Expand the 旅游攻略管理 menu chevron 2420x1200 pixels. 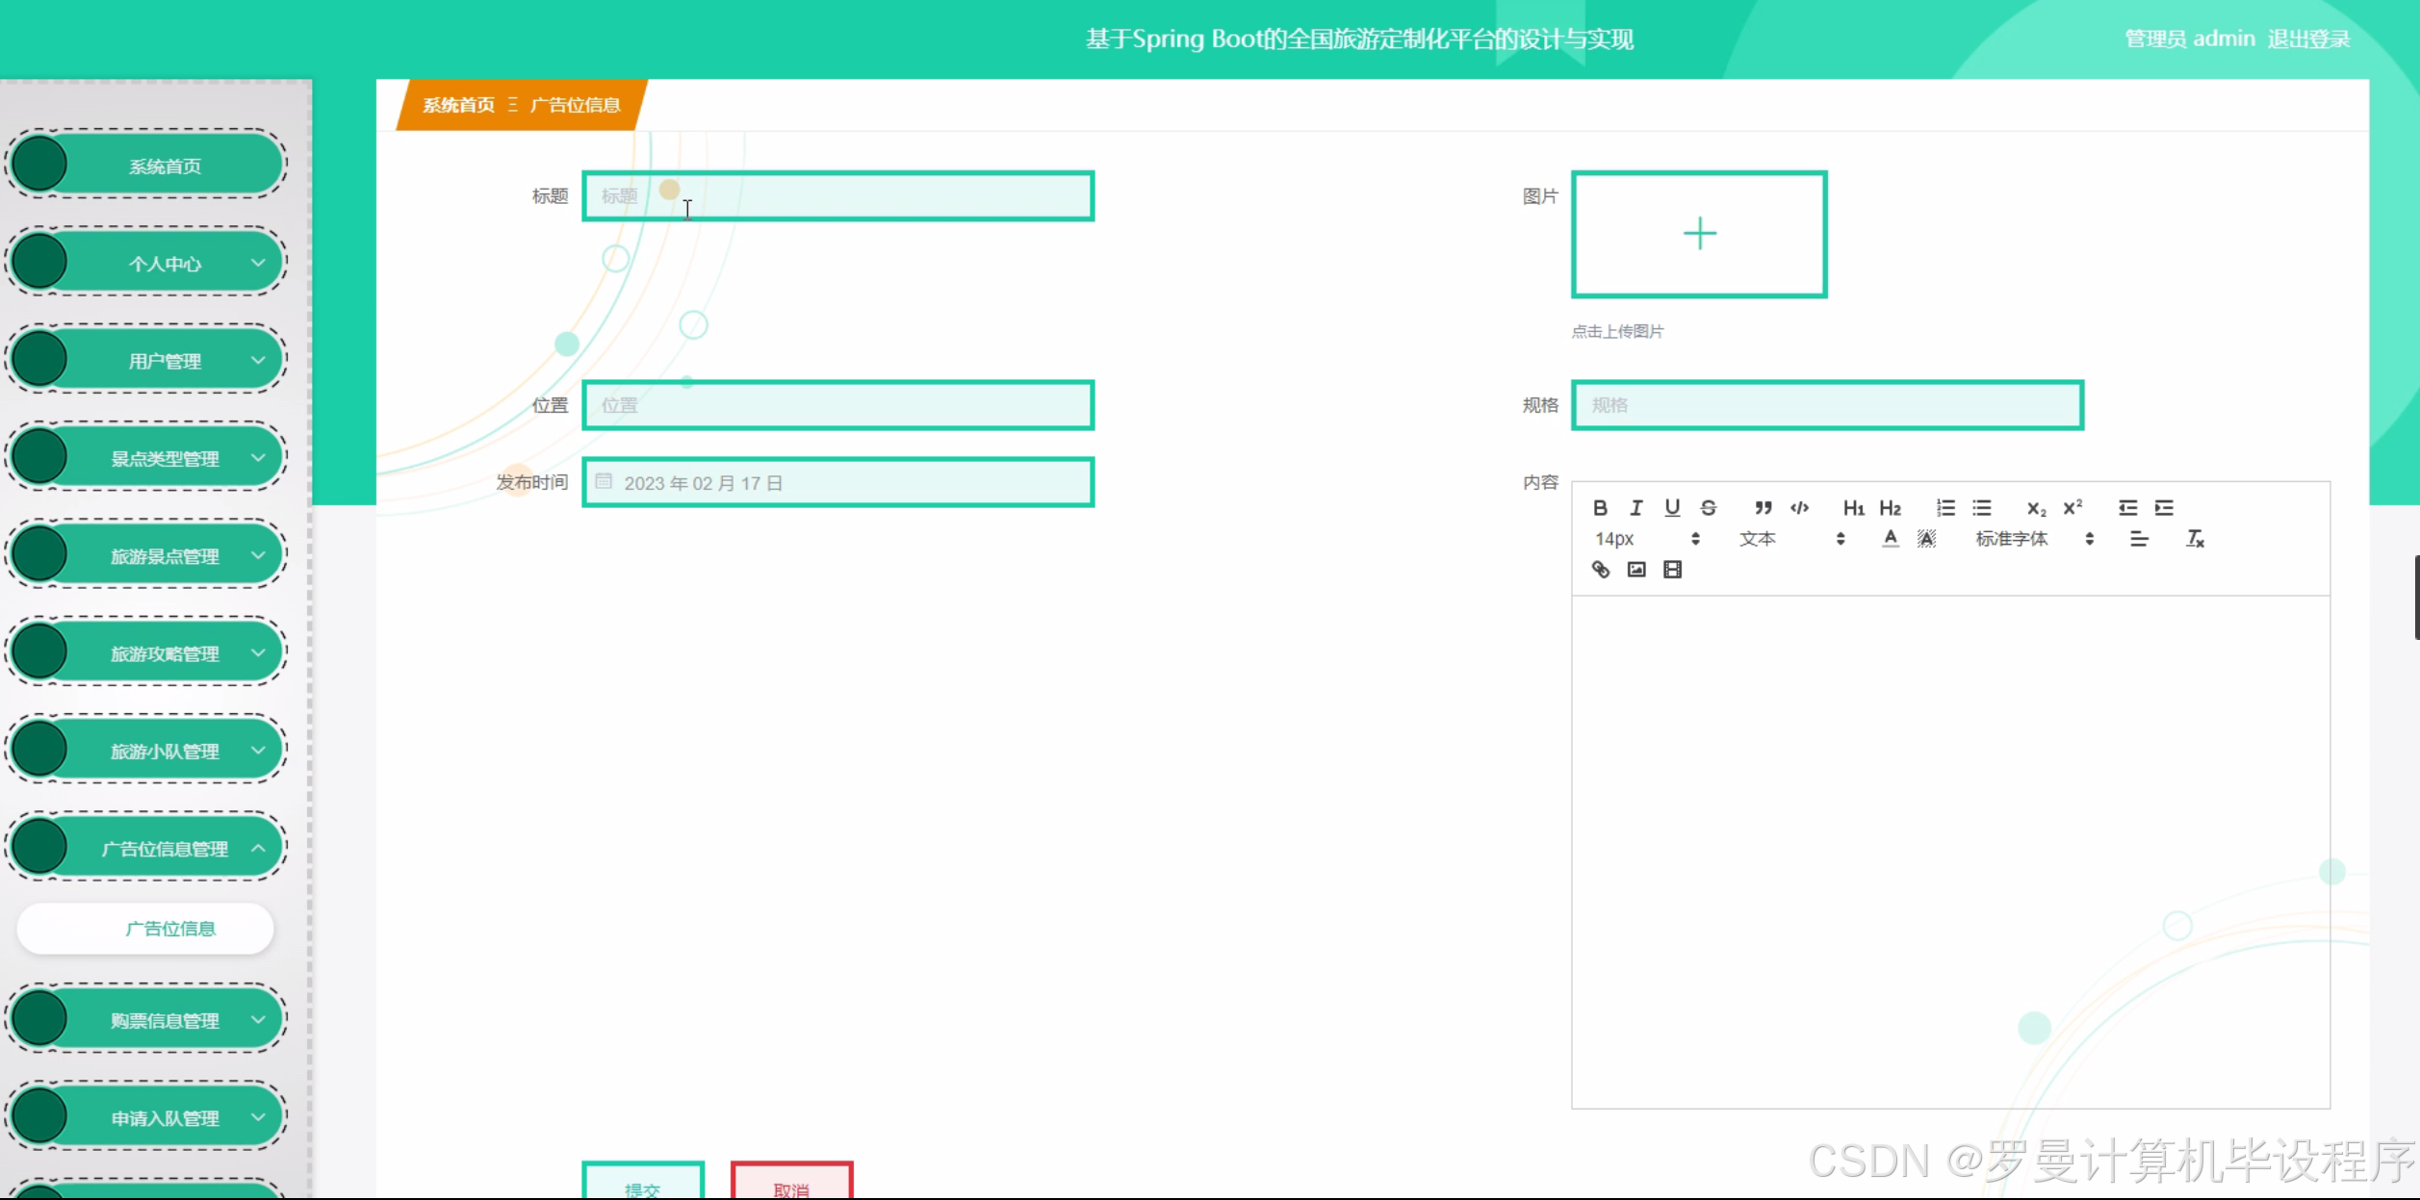[x=258, y=652]
